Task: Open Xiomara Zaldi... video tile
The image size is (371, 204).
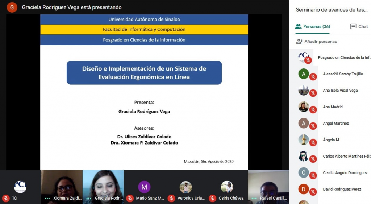Action: [62, 187]
